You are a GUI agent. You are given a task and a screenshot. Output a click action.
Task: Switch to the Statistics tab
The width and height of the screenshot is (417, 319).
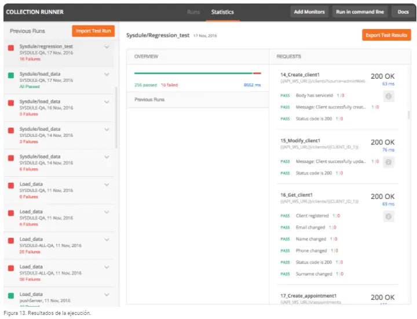222,12
